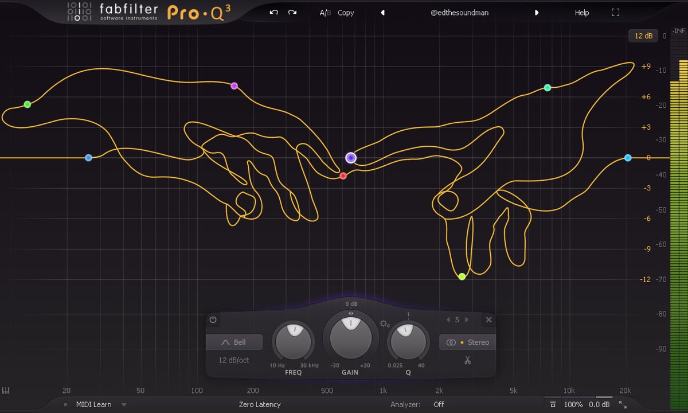Bypass the selected band with power button

click(x=213, y=320)
